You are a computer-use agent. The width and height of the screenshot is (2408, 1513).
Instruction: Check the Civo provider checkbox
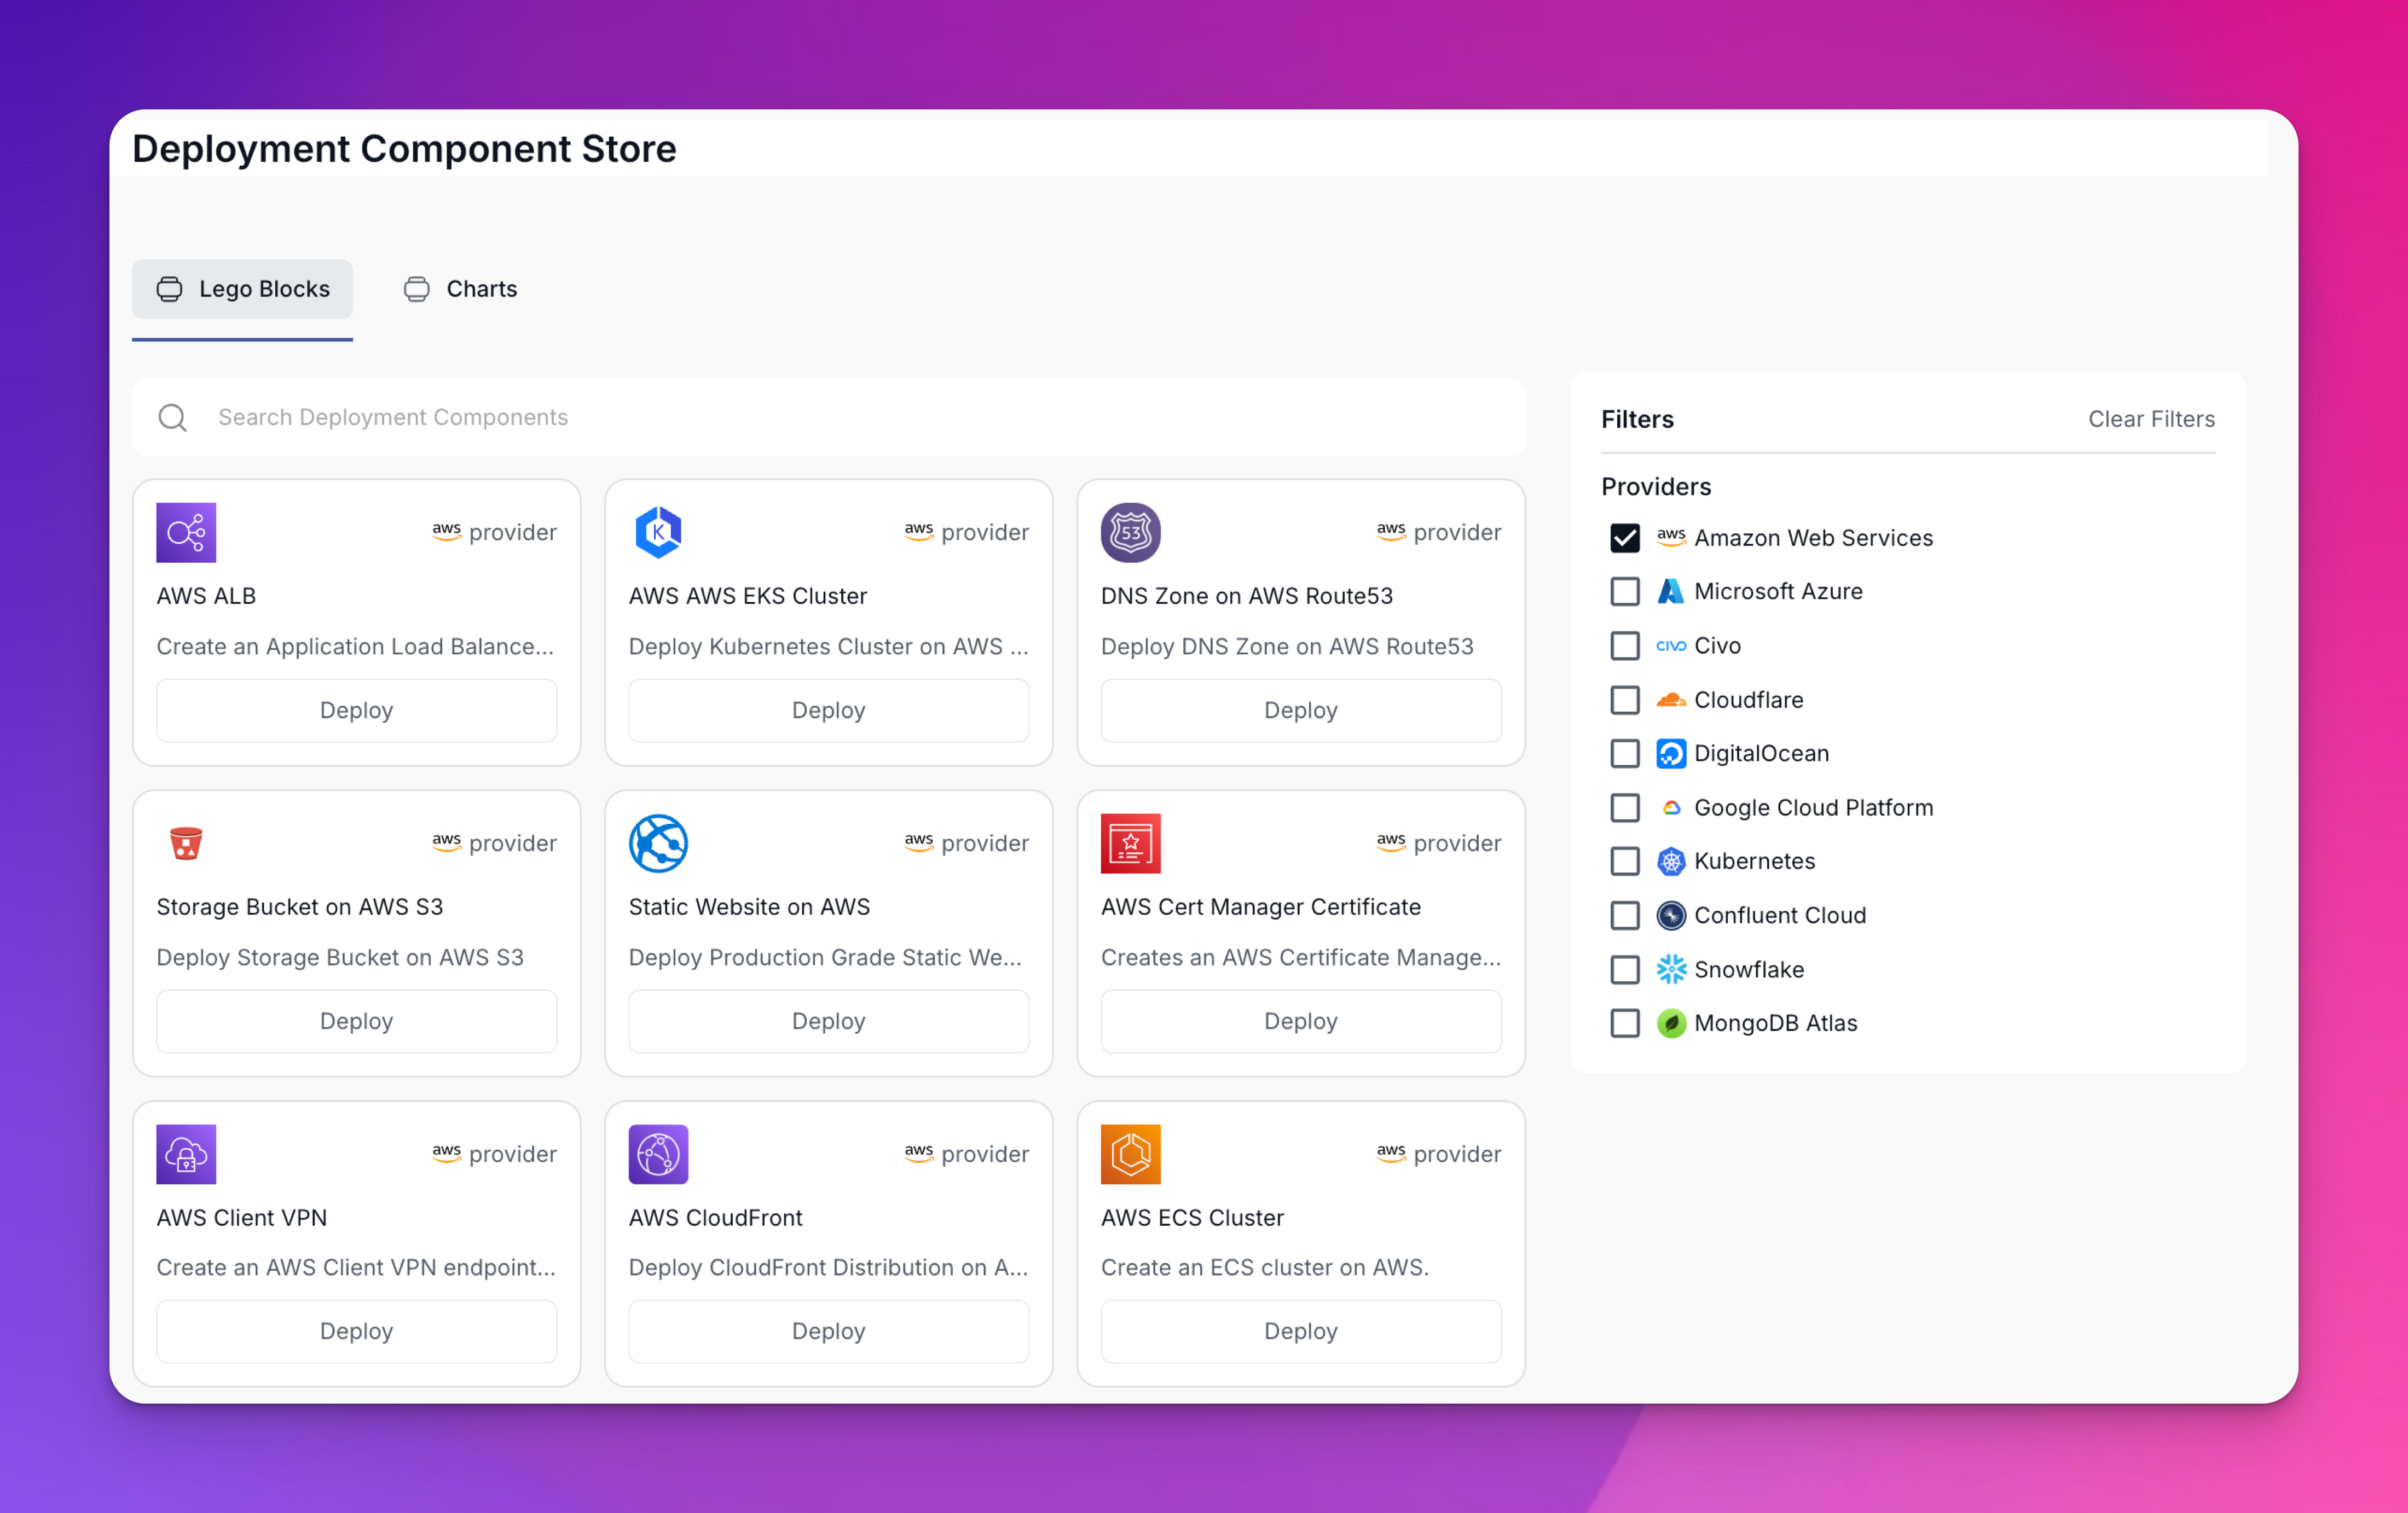[1624, 645]
